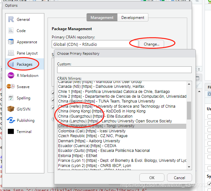Select Canada (NS) Dalhousie University mirror

pyautogui.click(x=122, y=86)
